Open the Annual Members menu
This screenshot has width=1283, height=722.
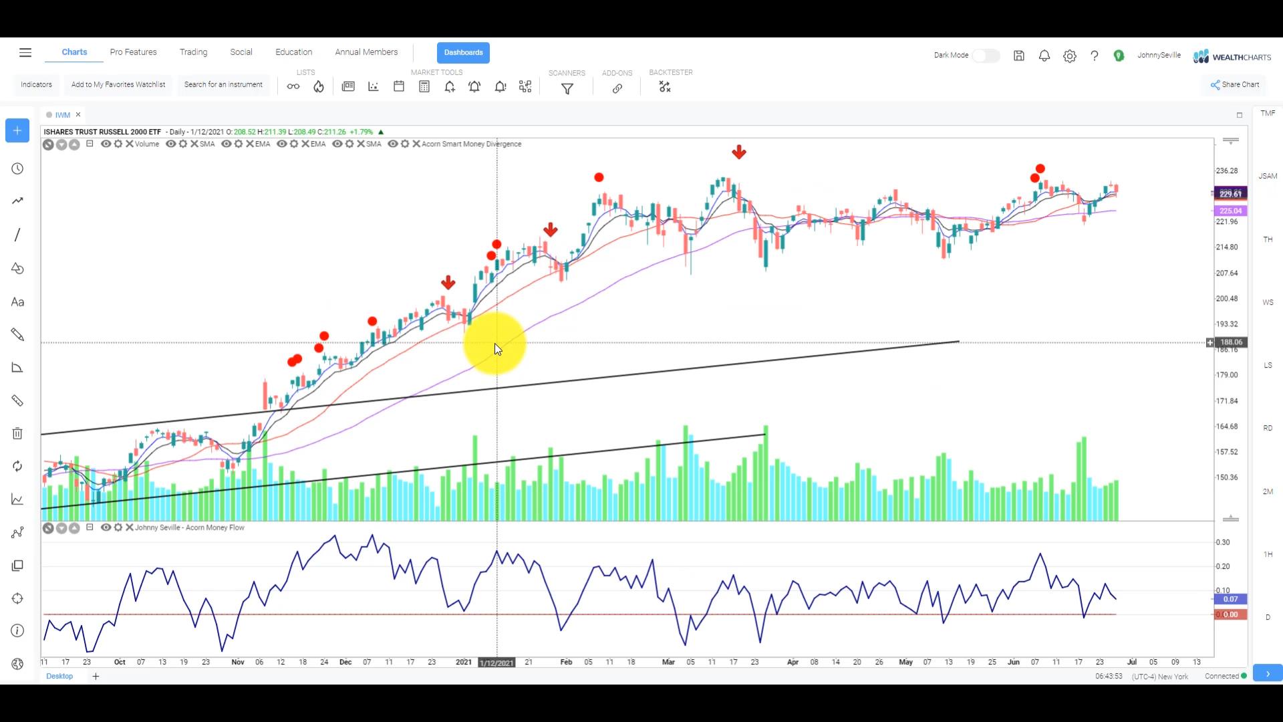[366, 52]
